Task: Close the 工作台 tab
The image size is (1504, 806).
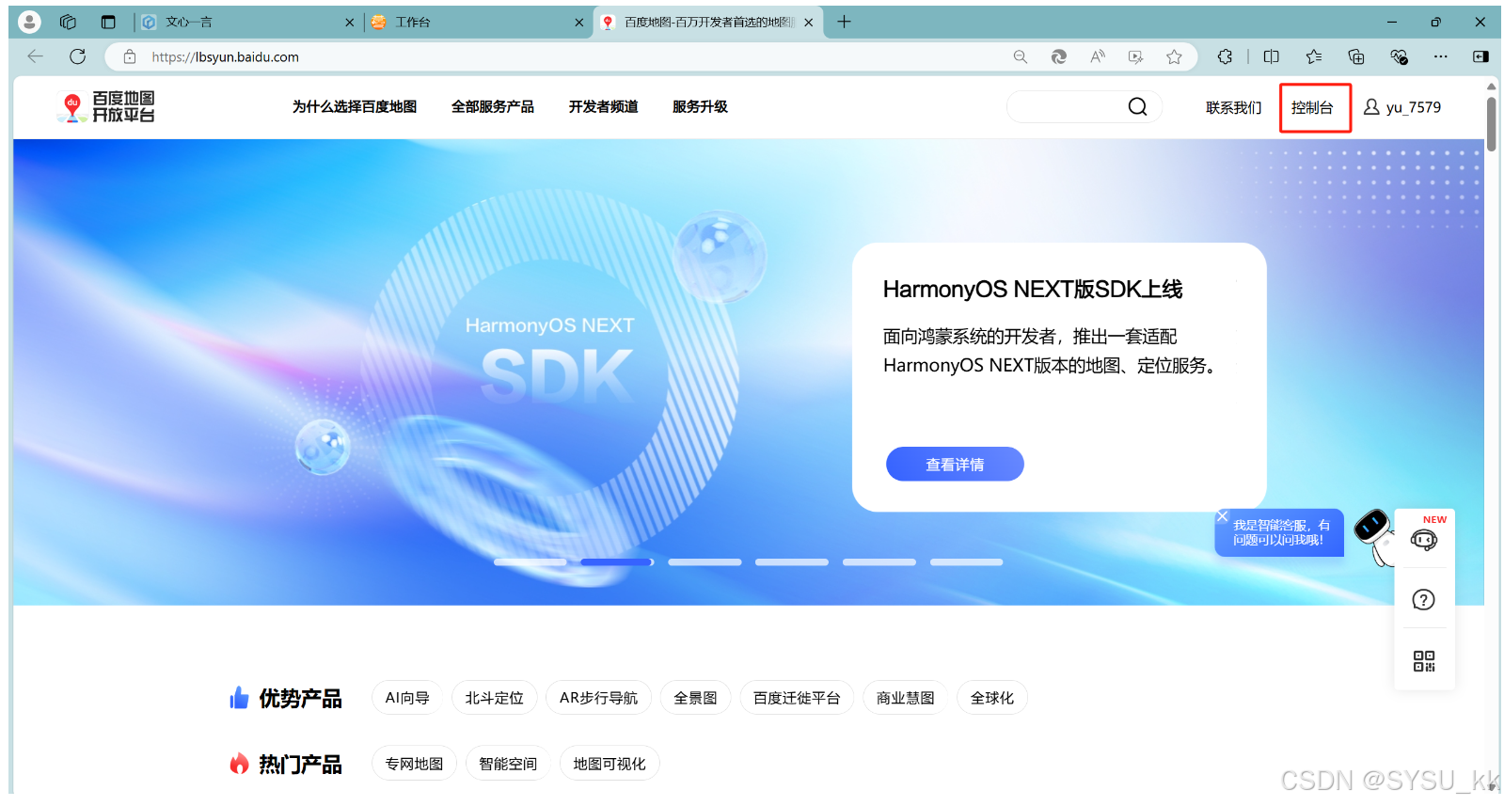Action: 579,23
